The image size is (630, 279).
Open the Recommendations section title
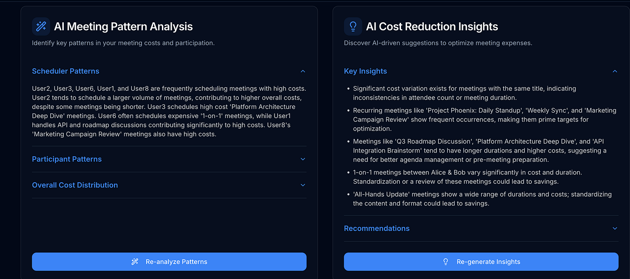click(x=377, y=228)
